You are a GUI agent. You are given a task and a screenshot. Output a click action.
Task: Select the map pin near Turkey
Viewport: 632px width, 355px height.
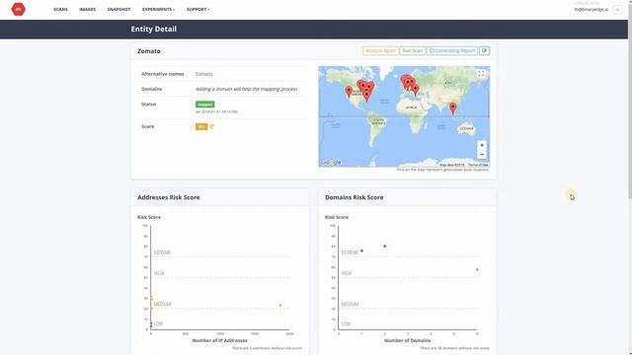coord(416,89)
